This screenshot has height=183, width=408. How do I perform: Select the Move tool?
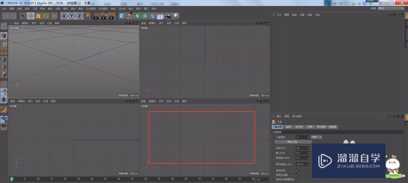(x=31, y=16)
